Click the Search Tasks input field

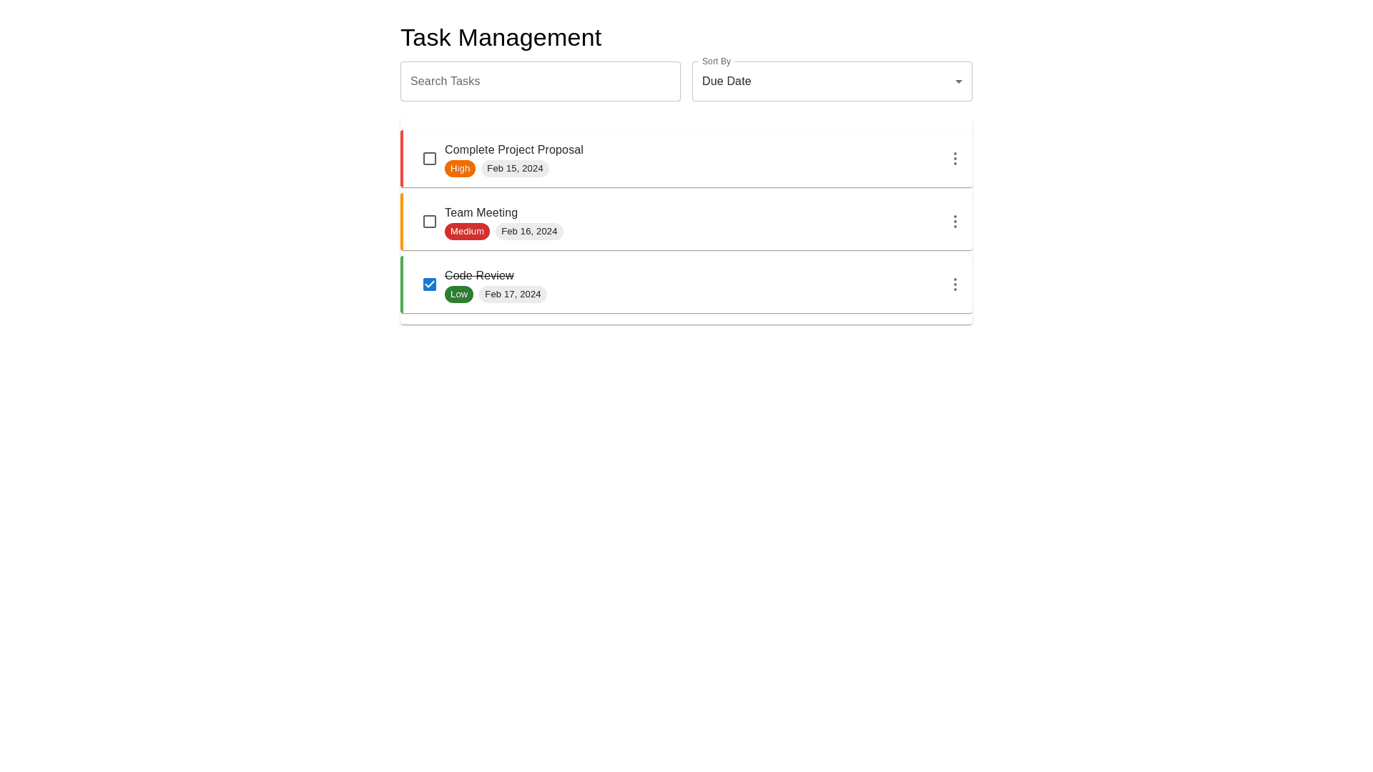tap(540, 81)
